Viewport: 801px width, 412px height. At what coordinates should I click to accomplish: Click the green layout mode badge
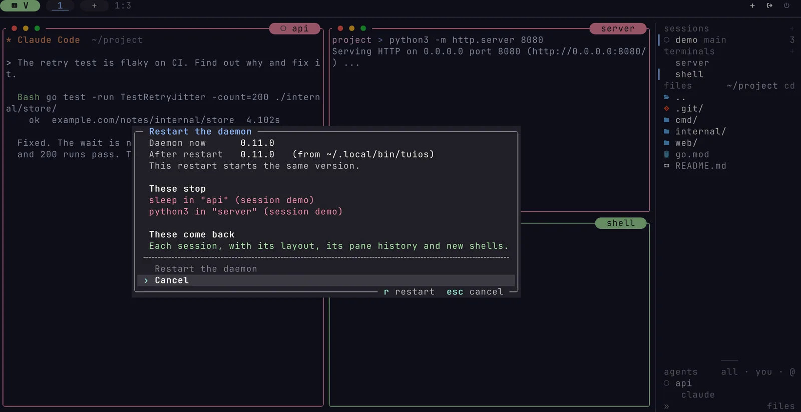pyautogui.click(x=20, y=6)
